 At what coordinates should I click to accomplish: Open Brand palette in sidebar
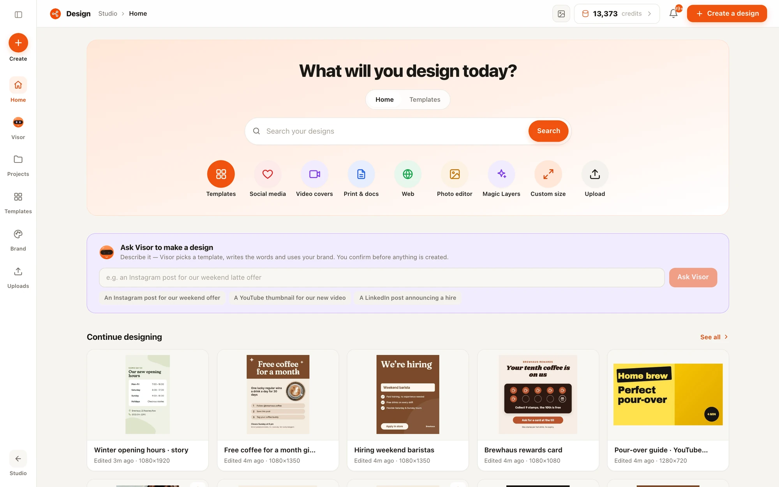tap(18, 240)
